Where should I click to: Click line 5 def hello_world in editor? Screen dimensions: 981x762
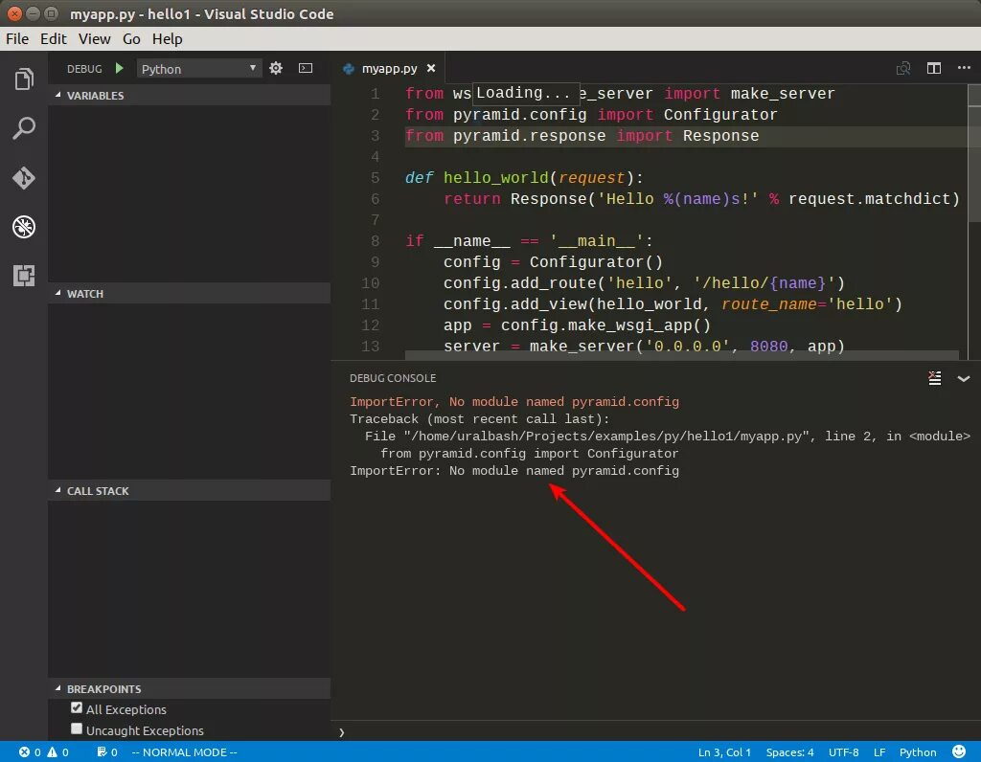pyautogui.click(x=524, y=177)
